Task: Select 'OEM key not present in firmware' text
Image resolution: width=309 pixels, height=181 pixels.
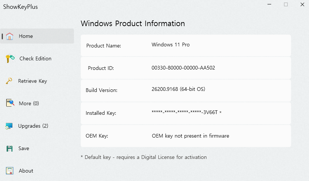Action: click(x=190, y=136)
